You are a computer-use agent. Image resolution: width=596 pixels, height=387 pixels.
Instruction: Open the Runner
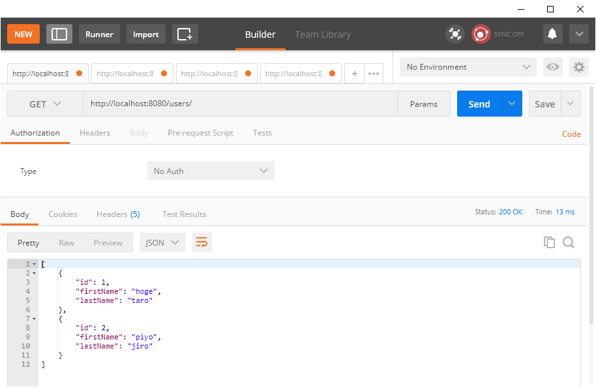tap(99, 34)
